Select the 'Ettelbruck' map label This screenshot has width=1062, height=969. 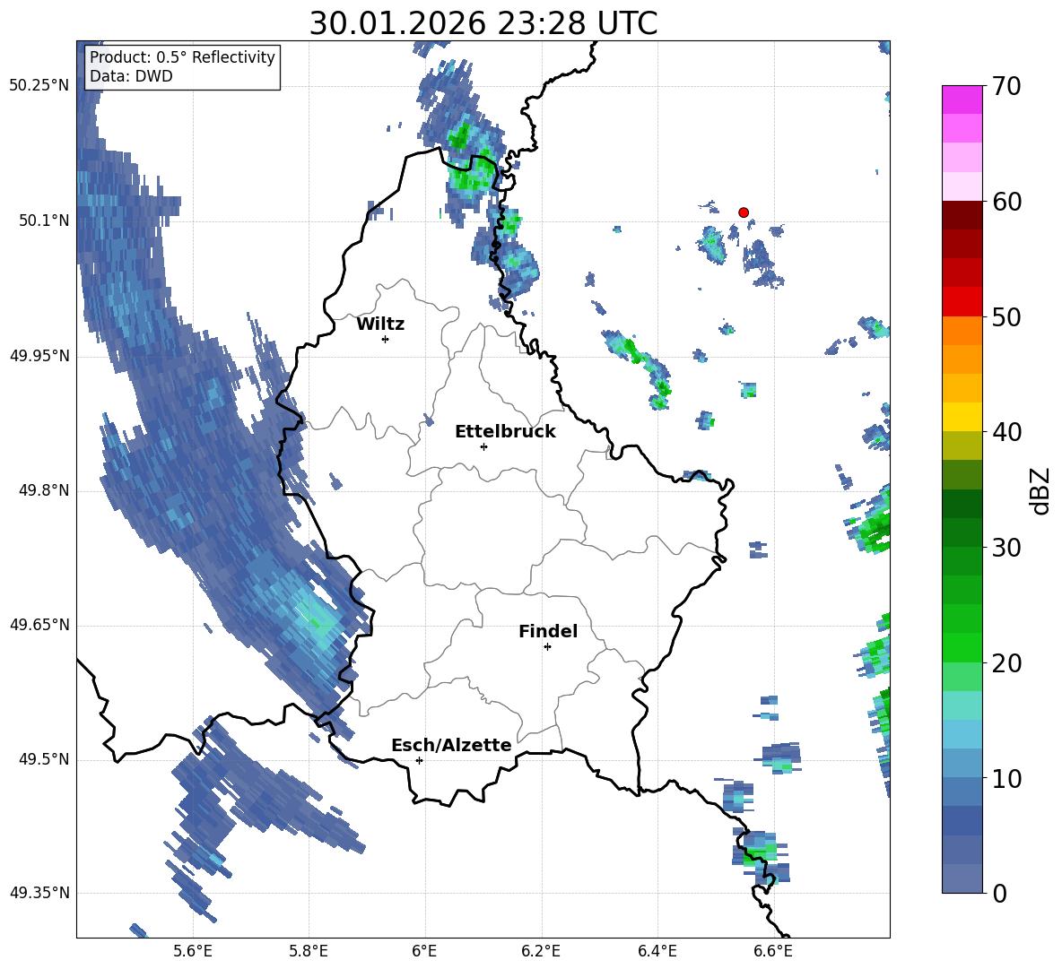(505, 432)
